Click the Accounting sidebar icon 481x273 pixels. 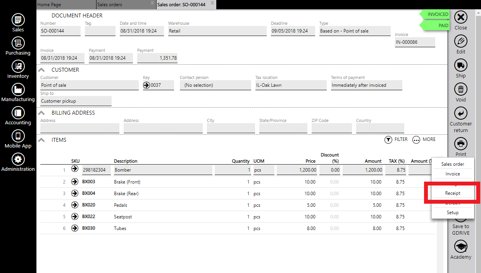pos(18,113)
